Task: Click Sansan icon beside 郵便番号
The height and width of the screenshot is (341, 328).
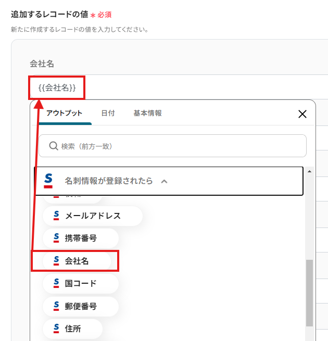Action: tap(56, 306)
